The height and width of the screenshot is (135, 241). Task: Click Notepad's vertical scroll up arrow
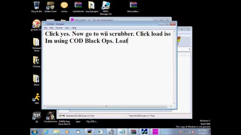[x=174, y=31]
